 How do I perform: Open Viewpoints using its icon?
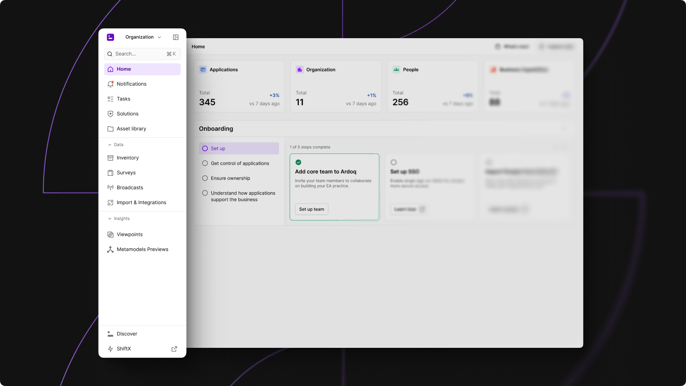coord(110,235)
